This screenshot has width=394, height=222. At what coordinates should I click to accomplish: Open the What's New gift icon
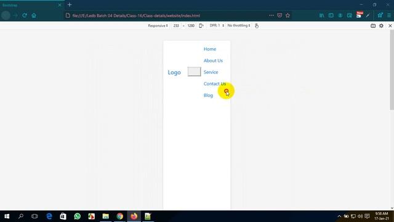tap(380, 15)
